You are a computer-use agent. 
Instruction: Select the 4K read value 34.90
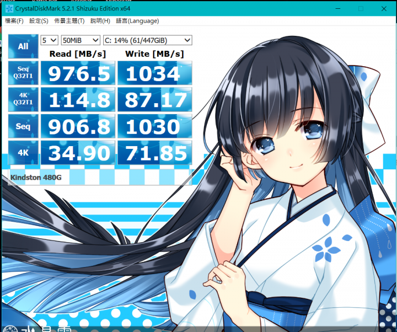[78, 153]
